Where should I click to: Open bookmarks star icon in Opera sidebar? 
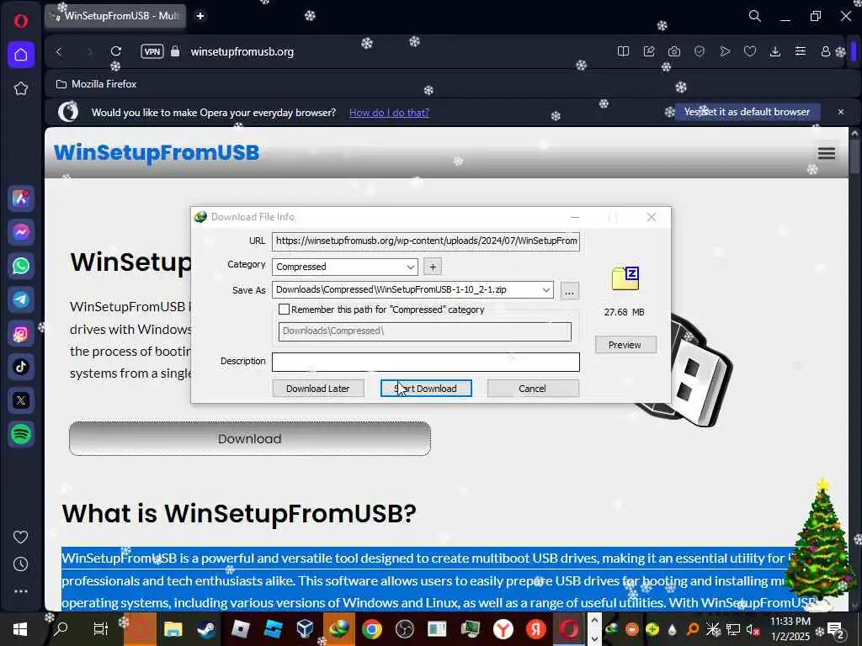point(21,88)
